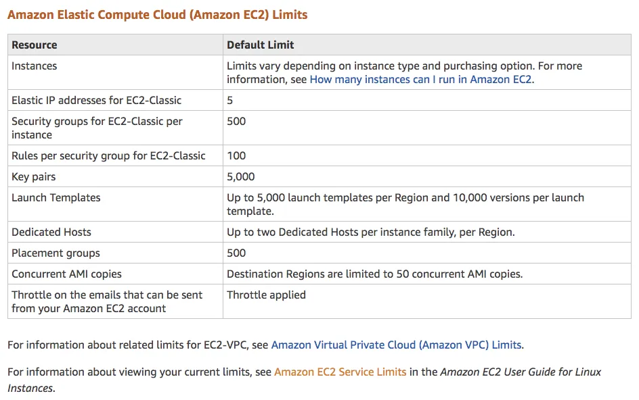The height and width of the screenshot is (400, 639).
Task: Click the Concurrent AMI copies resource cell
Action: (66, 274)
